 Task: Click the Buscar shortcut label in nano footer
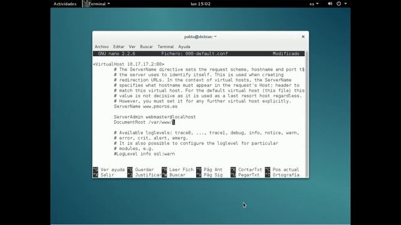click(x=177, y=175)
